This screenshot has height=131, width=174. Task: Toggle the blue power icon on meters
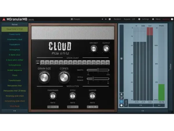click(x=122, y=102)
